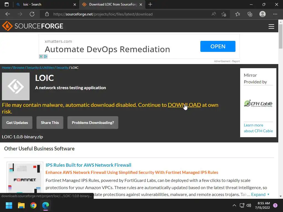Show hidden tray icons chevron
Viewport: 283px width, 212px height.
point(234,205)
